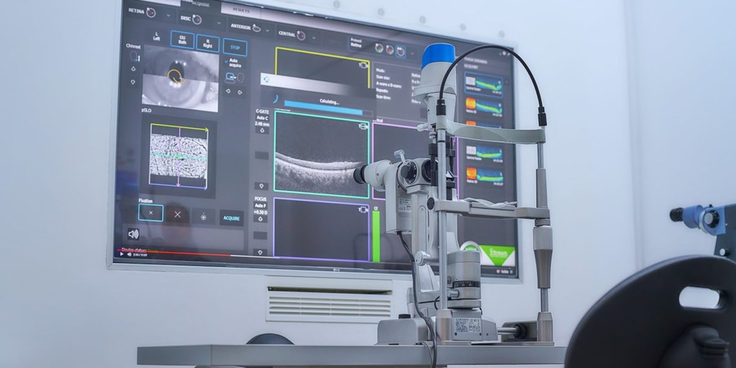The width and height of the screenshot is (736, 368).
Task: Click overlay icon in purple scan panel
Action: [x=362, y=210]
